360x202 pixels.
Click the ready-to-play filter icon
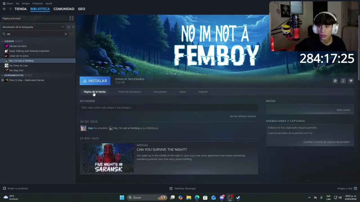pyautogui.click(x=73, y=27)
